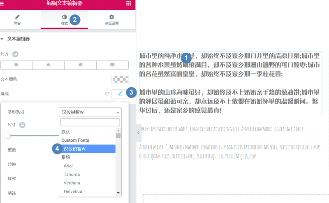Screen dimensions: 329x203
Task: Switch to the 样式 style tab
Action: click(64, 20)
